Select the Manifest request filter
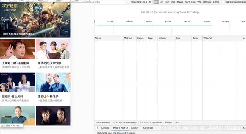The width and height of the screenshot is (246, 134). (x=207, y=2)
